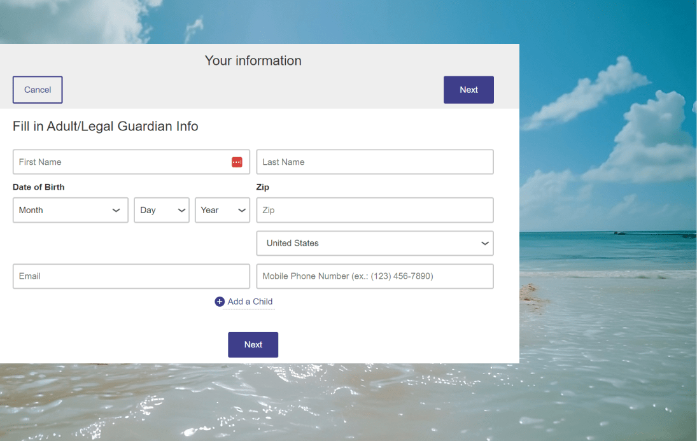Click the Email input field

[x=131, y=276]
